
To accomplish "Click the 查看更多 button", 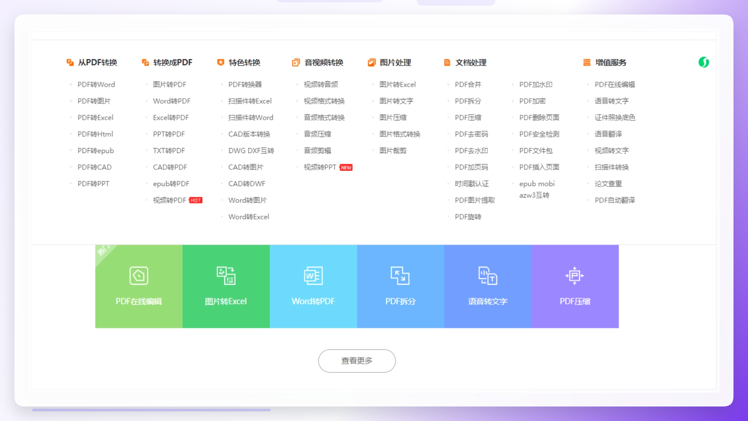I will (x=357, y=361).
